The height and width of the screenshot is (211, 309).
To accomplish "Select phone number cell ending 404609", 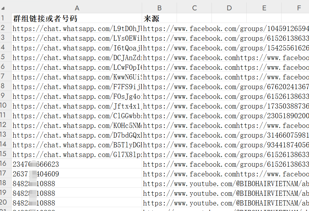I will coord(77,174).
